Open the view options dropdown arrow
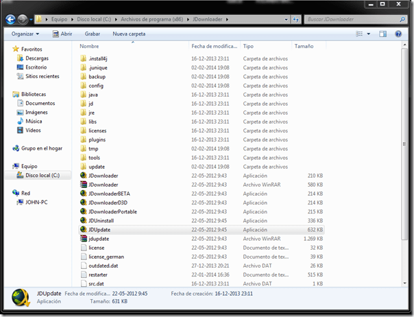 [x=369, y=34]
